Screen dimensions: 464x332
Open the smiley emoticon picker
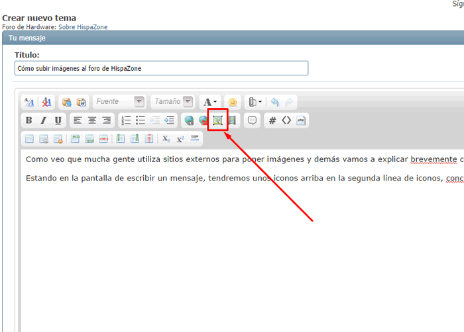(x=232, y=102)
